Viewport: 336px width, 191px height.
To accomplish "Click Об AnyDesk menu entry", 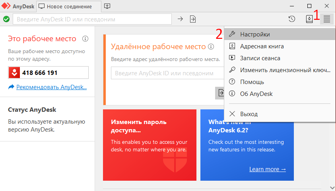I will coord(256,94).
